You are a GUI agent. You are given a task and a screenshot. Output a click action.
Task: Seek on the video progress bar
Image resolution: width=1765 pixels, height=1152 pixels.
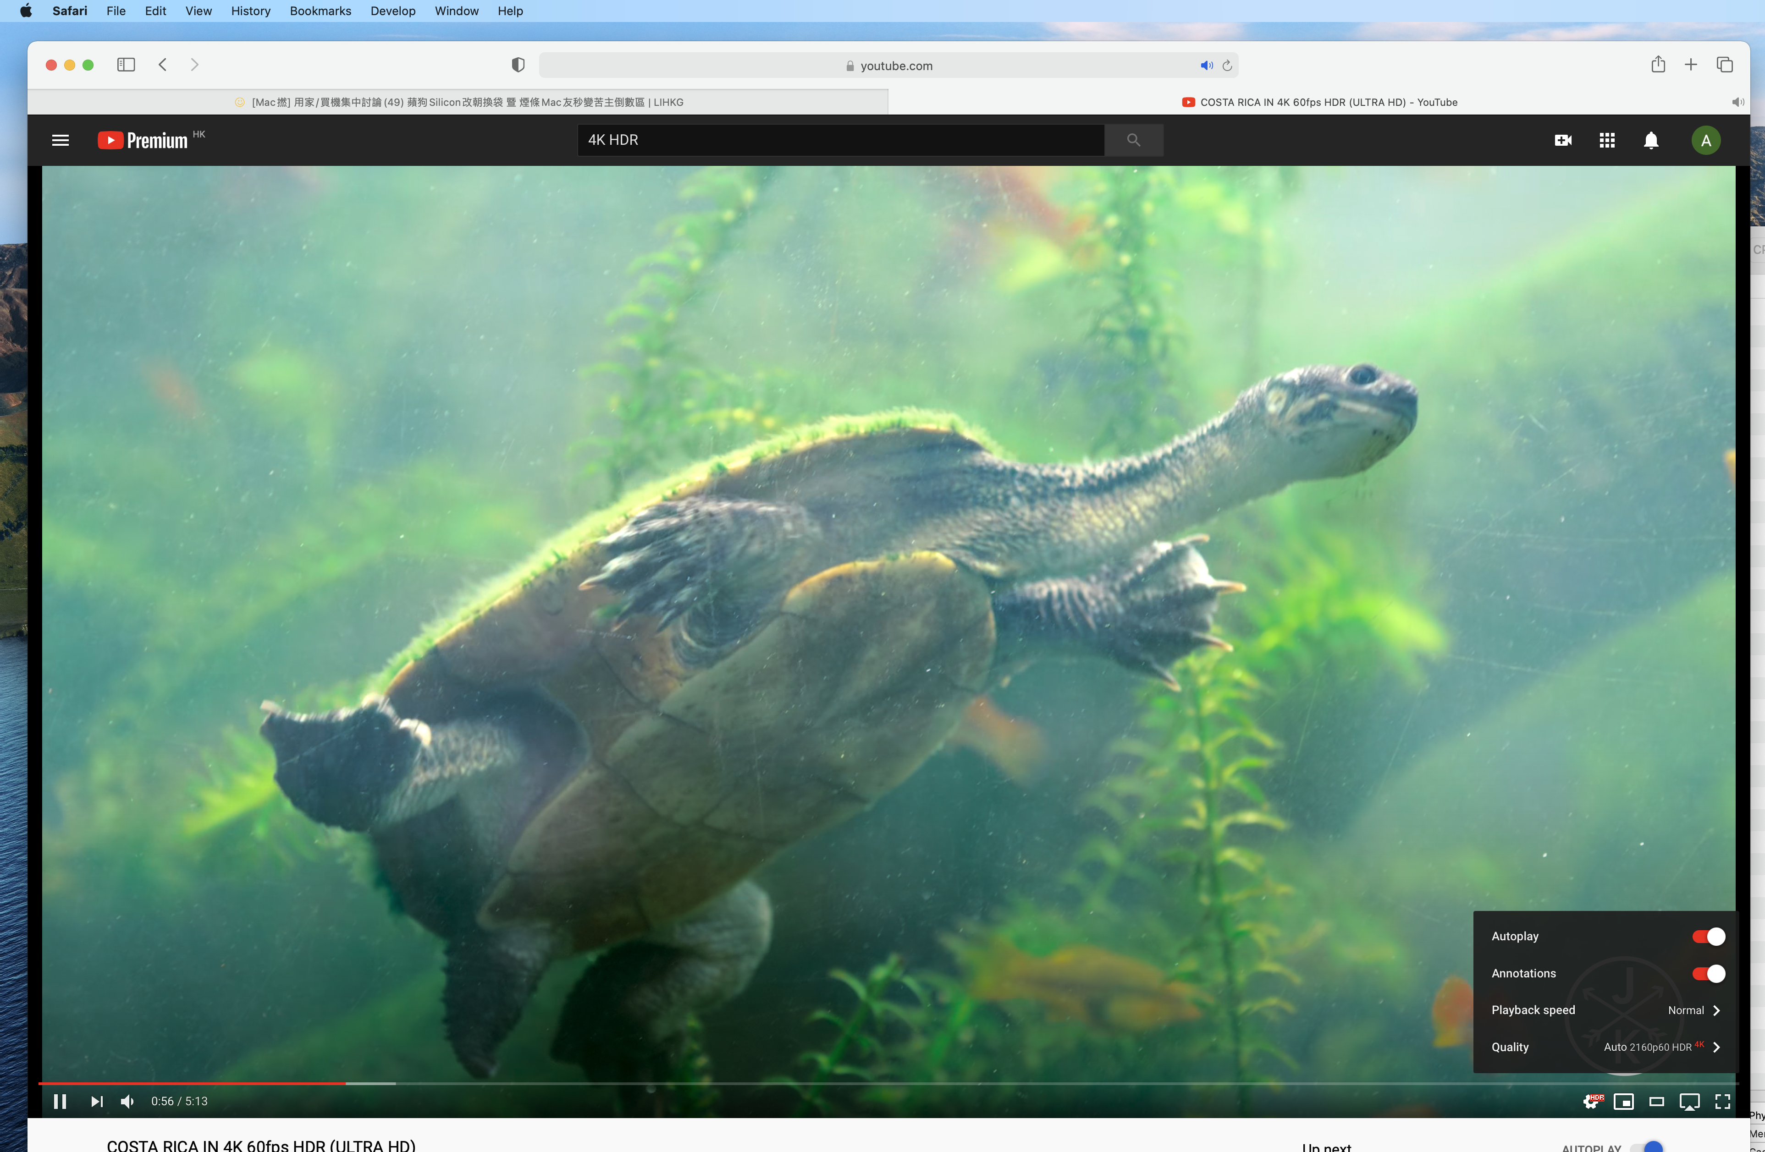(x=888, y=1083)
